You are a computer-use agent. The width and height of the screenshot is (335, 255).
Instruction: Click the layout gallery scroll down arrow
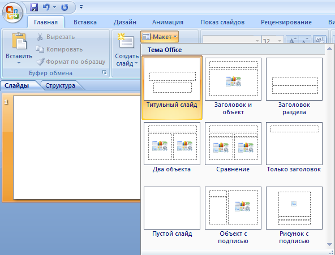329,245
